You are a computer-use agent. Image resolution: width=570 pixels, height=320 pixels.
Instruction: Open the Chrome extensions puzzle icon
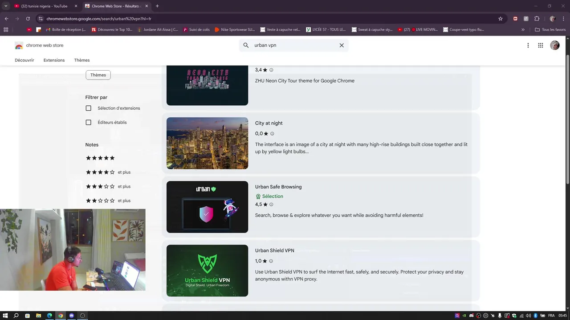point(537,19)
